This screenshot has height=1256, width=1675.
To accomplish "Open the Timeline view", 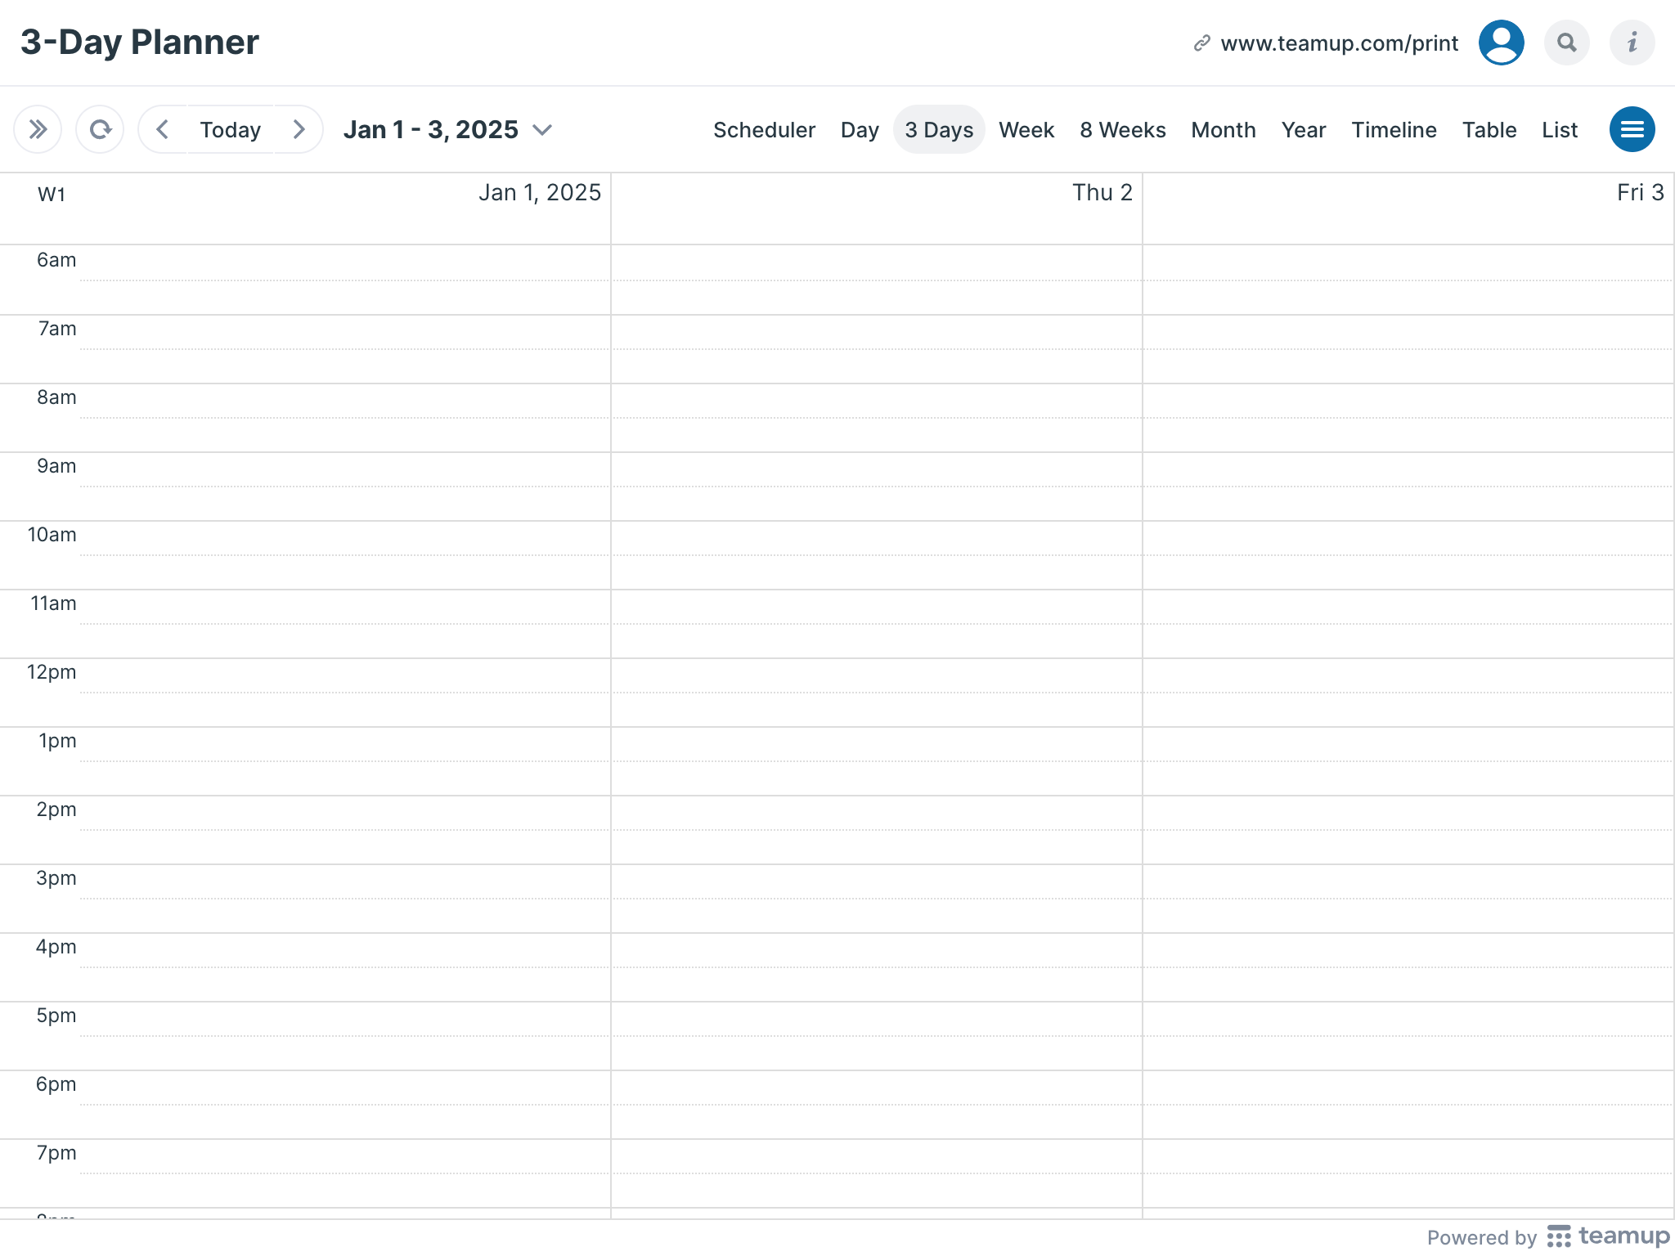I will pyautogui.click(x=1394, y=129).
